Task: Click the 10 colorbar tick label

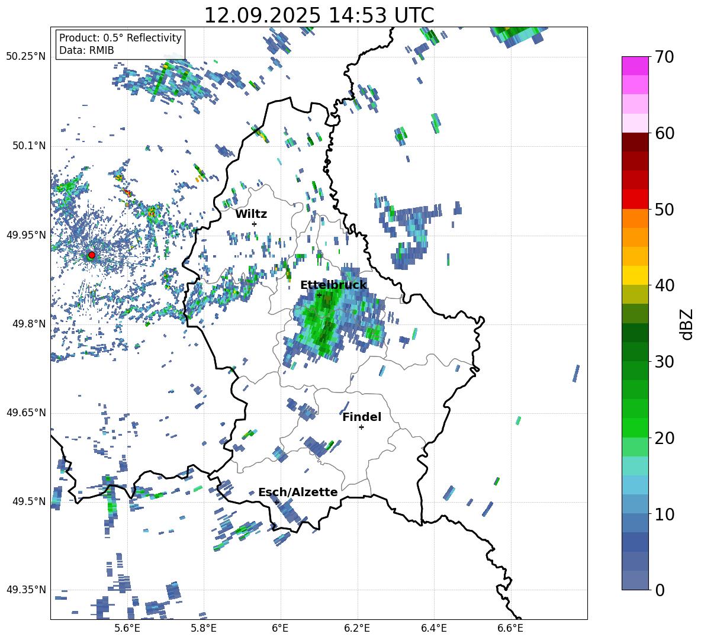Action: [664, 514]
